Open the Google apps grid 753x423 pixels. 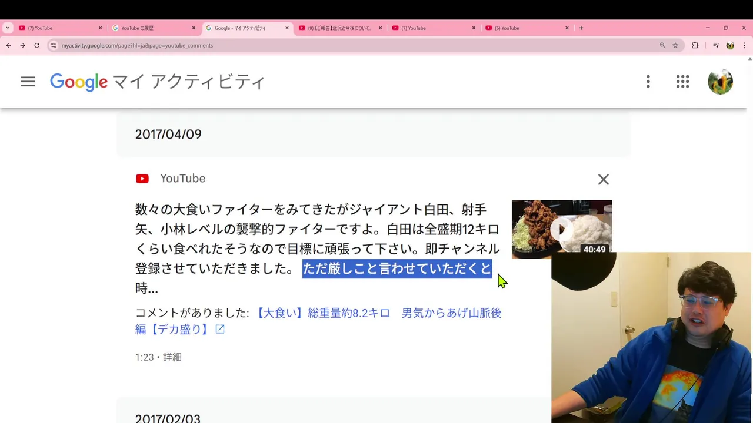[x=682, y=82]
